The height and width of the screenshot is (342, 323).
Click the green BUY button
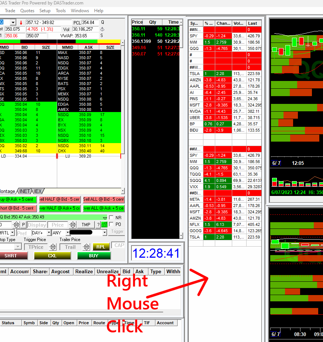click(94, 256)
